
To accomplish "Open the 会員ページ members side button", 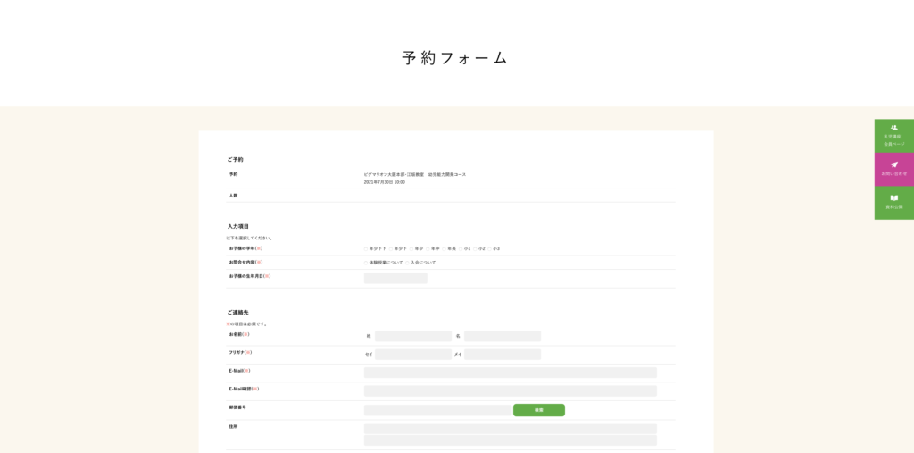I will coord(893,136).
